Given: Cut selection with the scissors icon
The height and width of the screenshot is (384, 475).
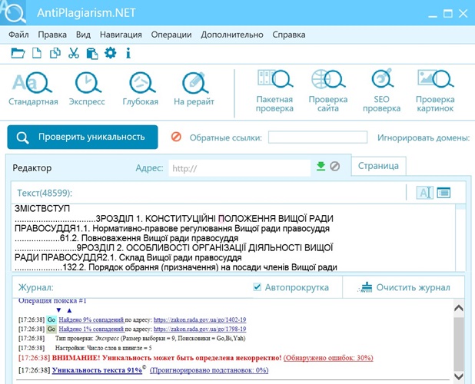Looking at the screenshot, I should click(x=74, y=53).
